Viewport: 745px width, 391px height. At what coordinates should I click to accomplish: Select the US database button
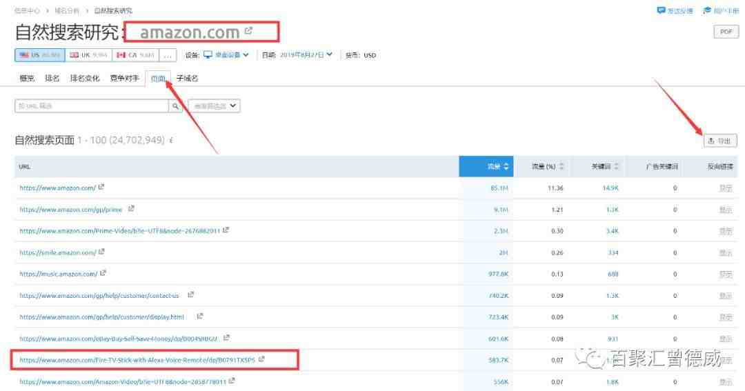40,55
